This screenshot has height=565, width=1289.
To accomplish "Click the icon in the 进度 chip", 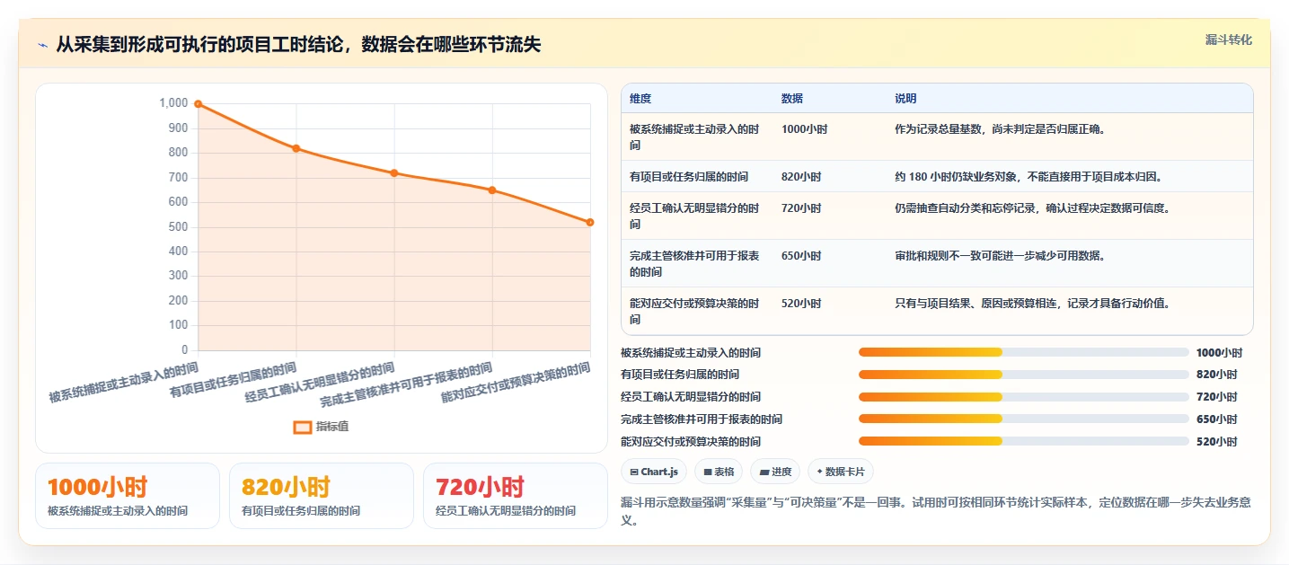I will tap(764, 472).
